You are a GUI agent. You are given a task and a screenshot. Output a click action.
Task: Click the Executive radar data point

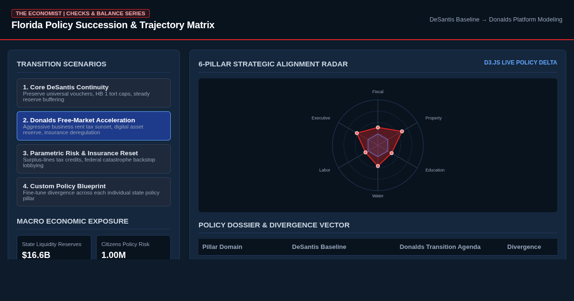click(357, 133)
